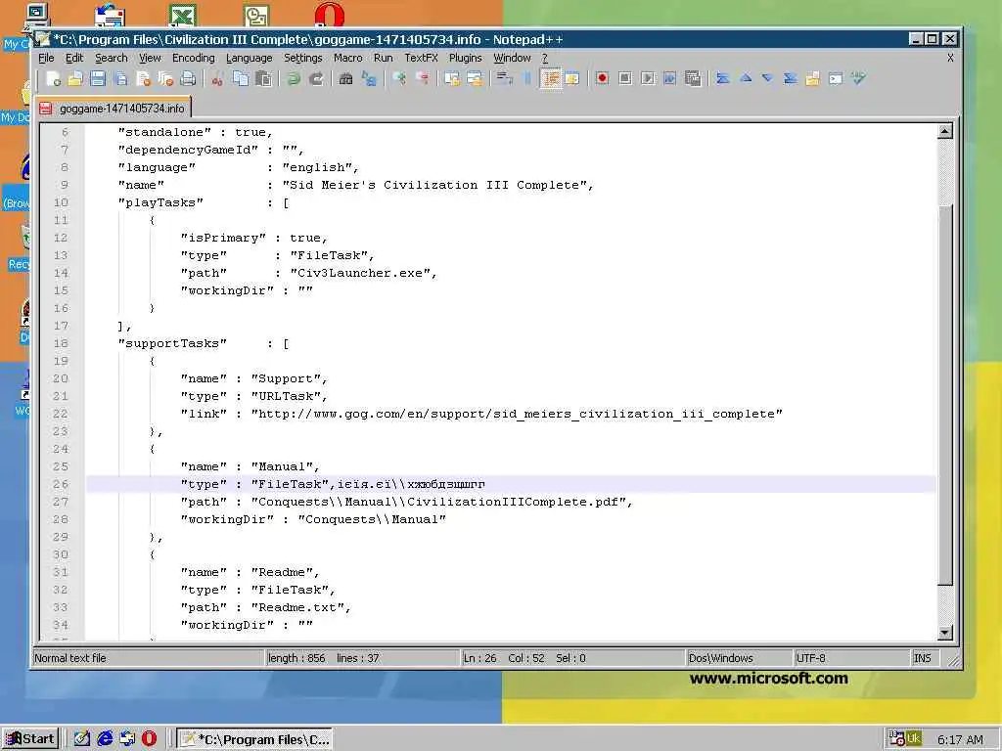
Task: Click the vertical scrollbar thumb
Action: coord(945,395)
